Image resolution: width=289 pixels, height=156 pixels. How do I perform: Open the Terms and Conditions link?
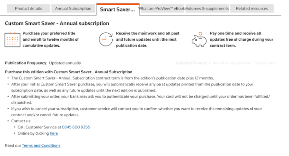click(41, 146)
